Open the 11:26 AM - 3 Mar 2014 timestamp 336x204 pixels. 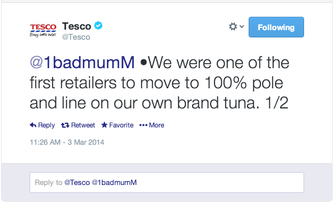click(x=67, y=142)
